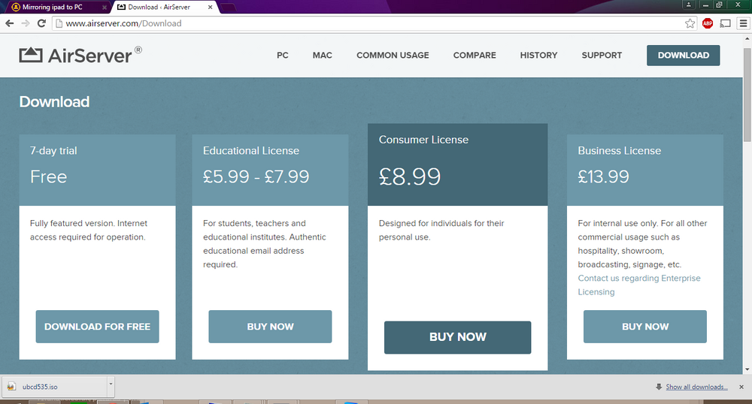752x404 pixels.
Task: Open the Compare page
Action: tap(475, 55)
